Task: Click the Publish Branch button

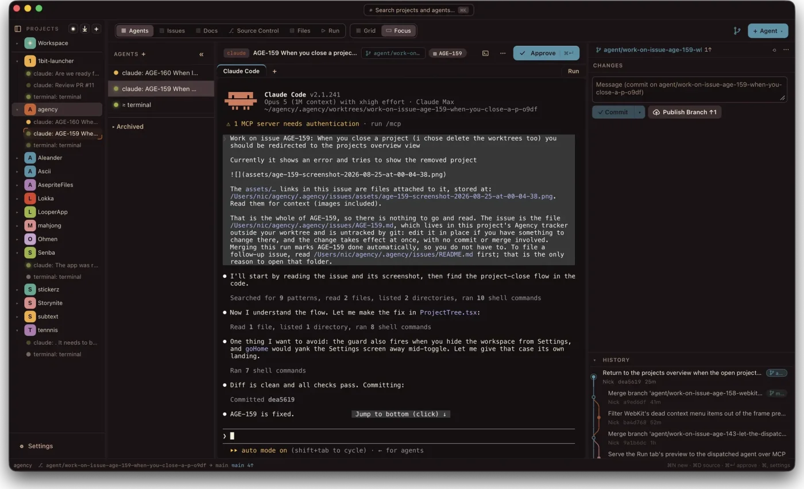Action: click(685, 112)
